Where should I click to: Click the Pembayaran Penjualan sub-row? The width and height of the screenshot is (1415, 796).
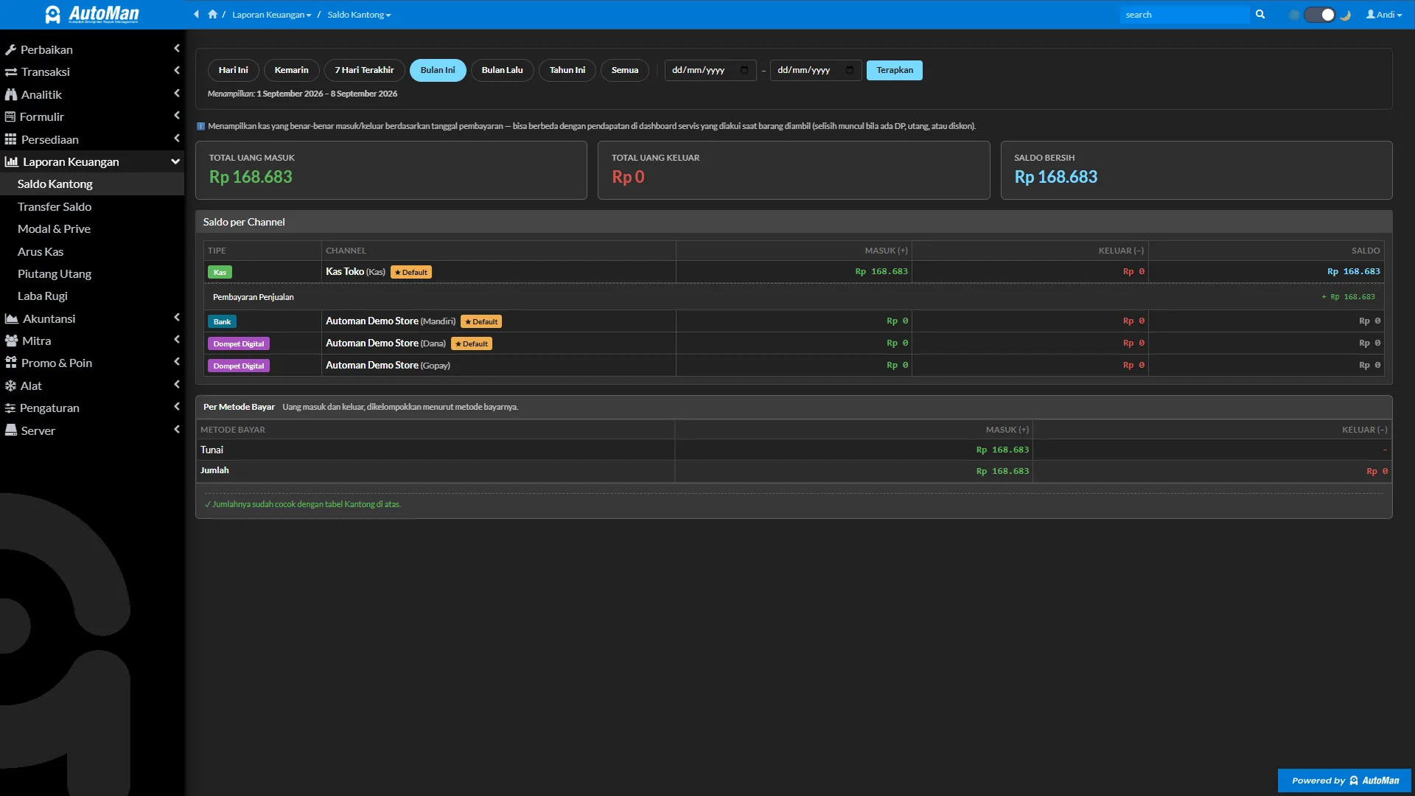(x=794, y=297)
